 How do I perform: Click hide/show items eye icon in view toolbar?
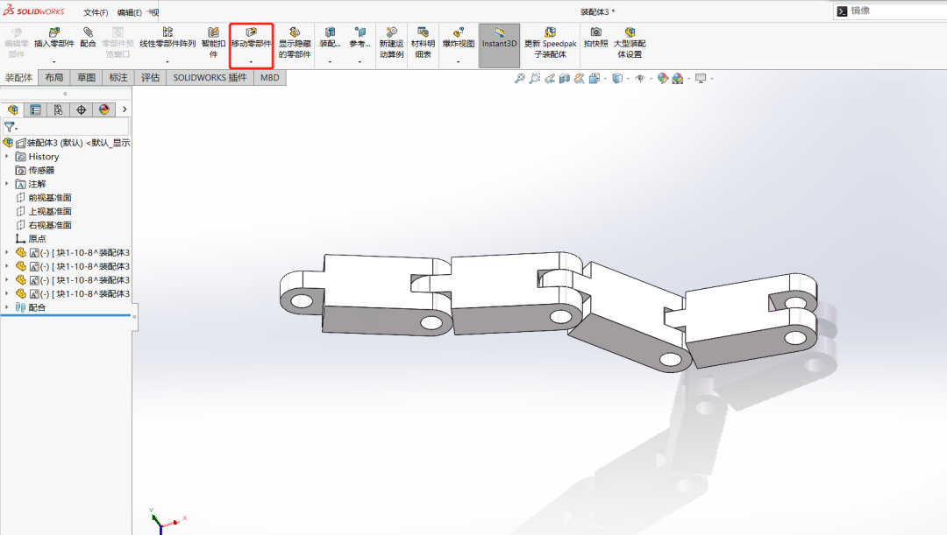(x=640, y=78)
